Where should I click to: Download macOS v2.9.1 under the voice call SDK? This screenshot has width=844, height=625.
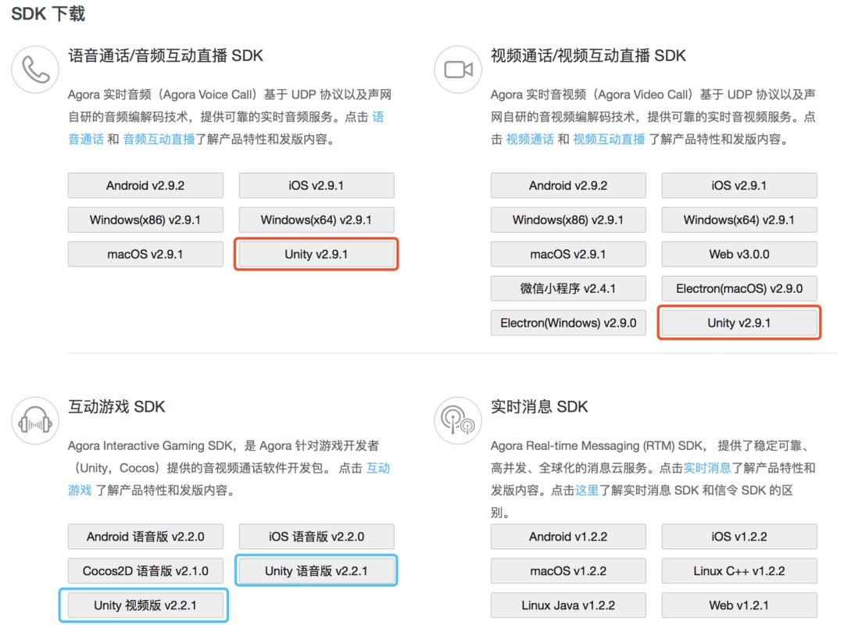145,254
